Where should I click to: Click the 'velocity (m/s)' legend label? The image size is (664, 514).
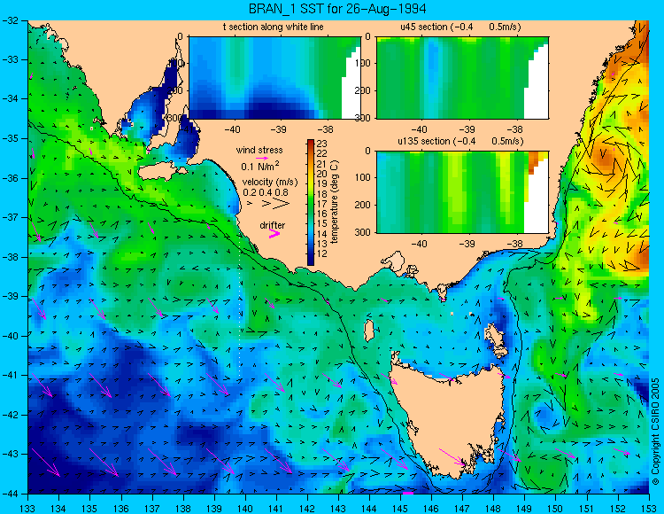270,183
